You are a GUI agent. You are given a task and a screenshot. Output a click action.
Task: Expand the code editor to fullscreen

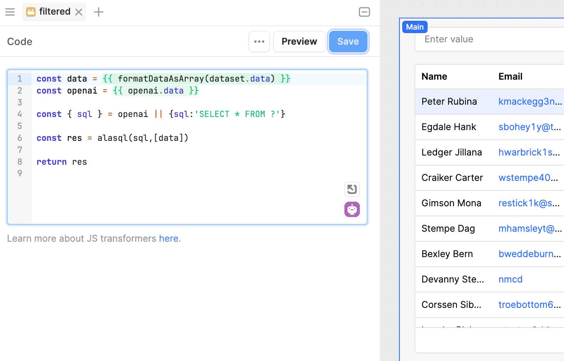(x=352, y=189)
